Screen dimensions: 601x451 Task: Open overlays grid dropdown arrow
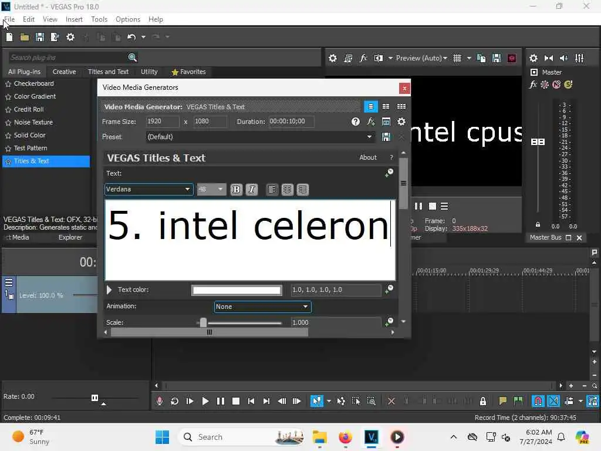[469, 58]
